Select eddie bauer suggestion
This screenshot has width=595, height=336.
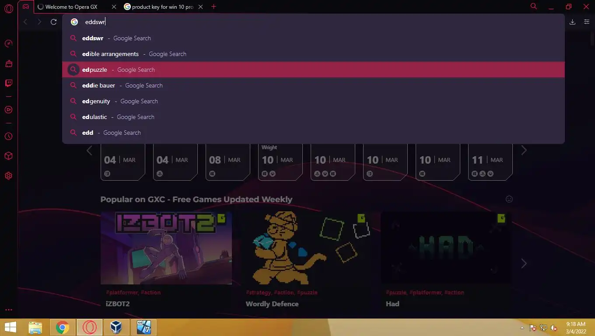313,85
